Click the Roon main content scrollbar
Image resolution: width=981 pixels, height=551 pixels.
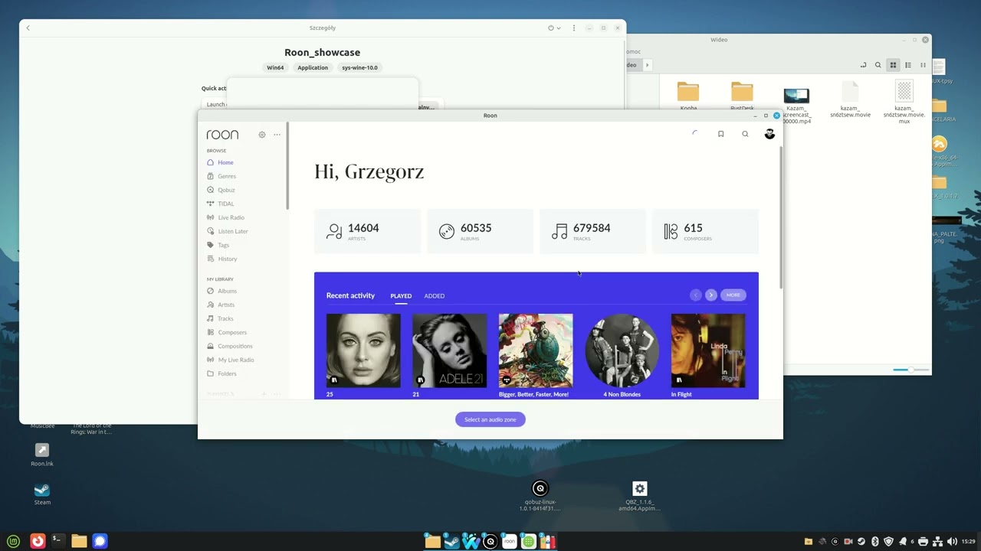[x=781, y=218]
